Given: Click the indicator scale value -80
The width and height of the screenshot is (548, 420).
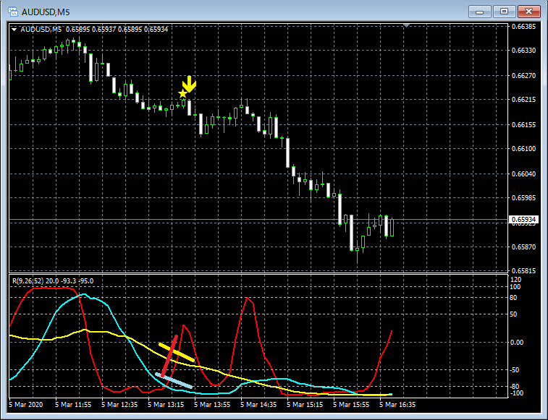Looking at the screenshot, I should click(515, 387).
